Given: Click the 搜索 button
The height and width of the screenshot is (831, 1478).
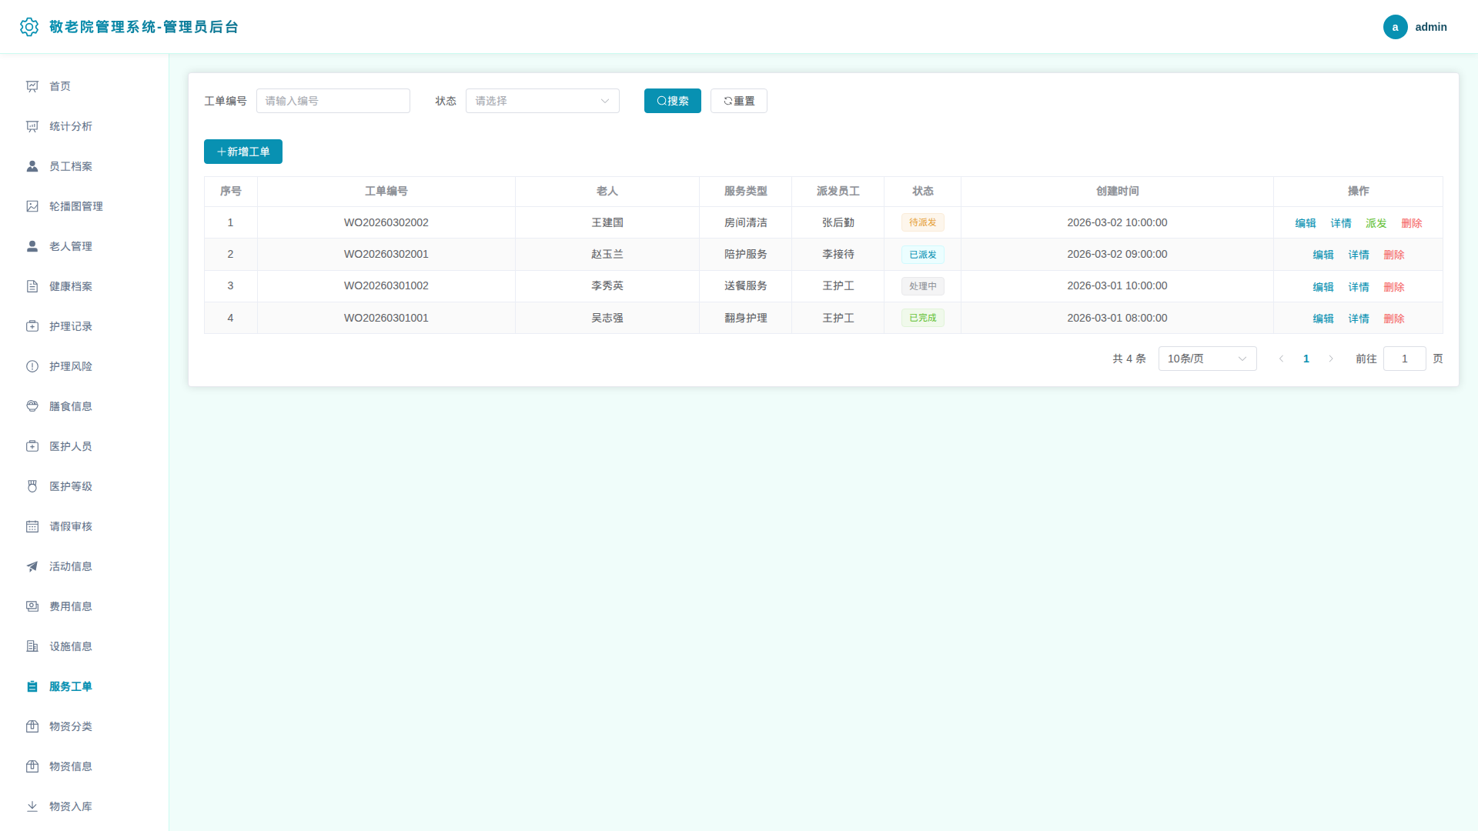Looking at the screenshot, I should (672, 101).
